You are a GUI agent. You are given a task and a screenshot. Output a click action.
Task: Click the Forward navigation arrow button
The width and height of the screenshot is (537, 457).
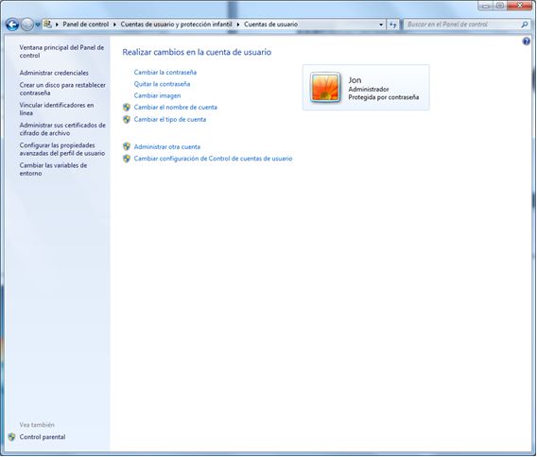tap(27, 25)
